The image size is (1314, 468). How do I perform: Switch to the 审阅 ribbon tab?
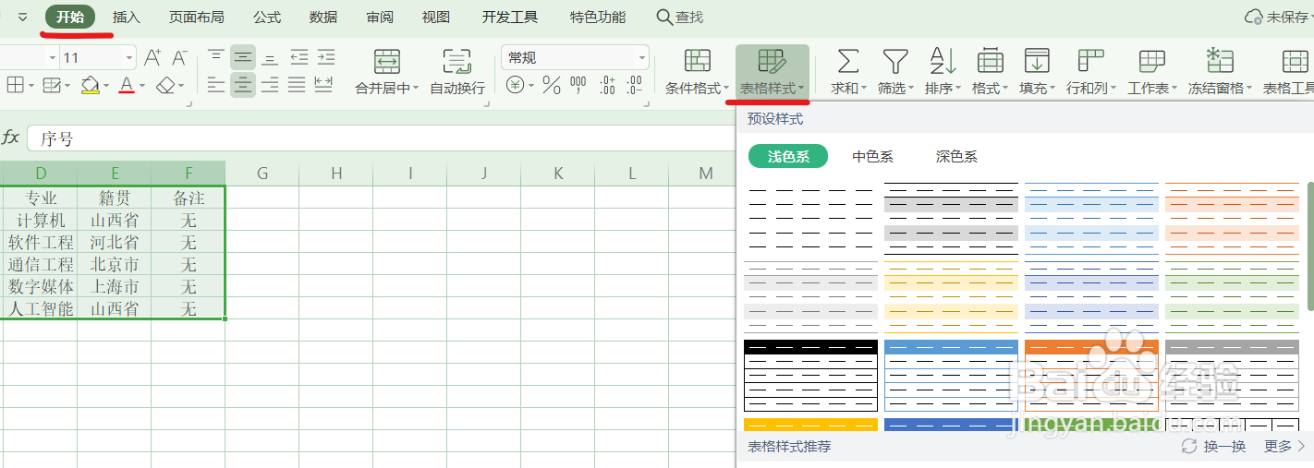point(380,17)
